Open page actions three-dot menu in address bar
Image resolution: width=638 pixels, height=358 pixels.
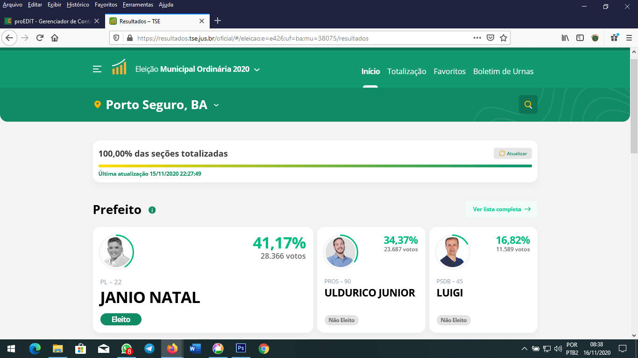point(477,38)
